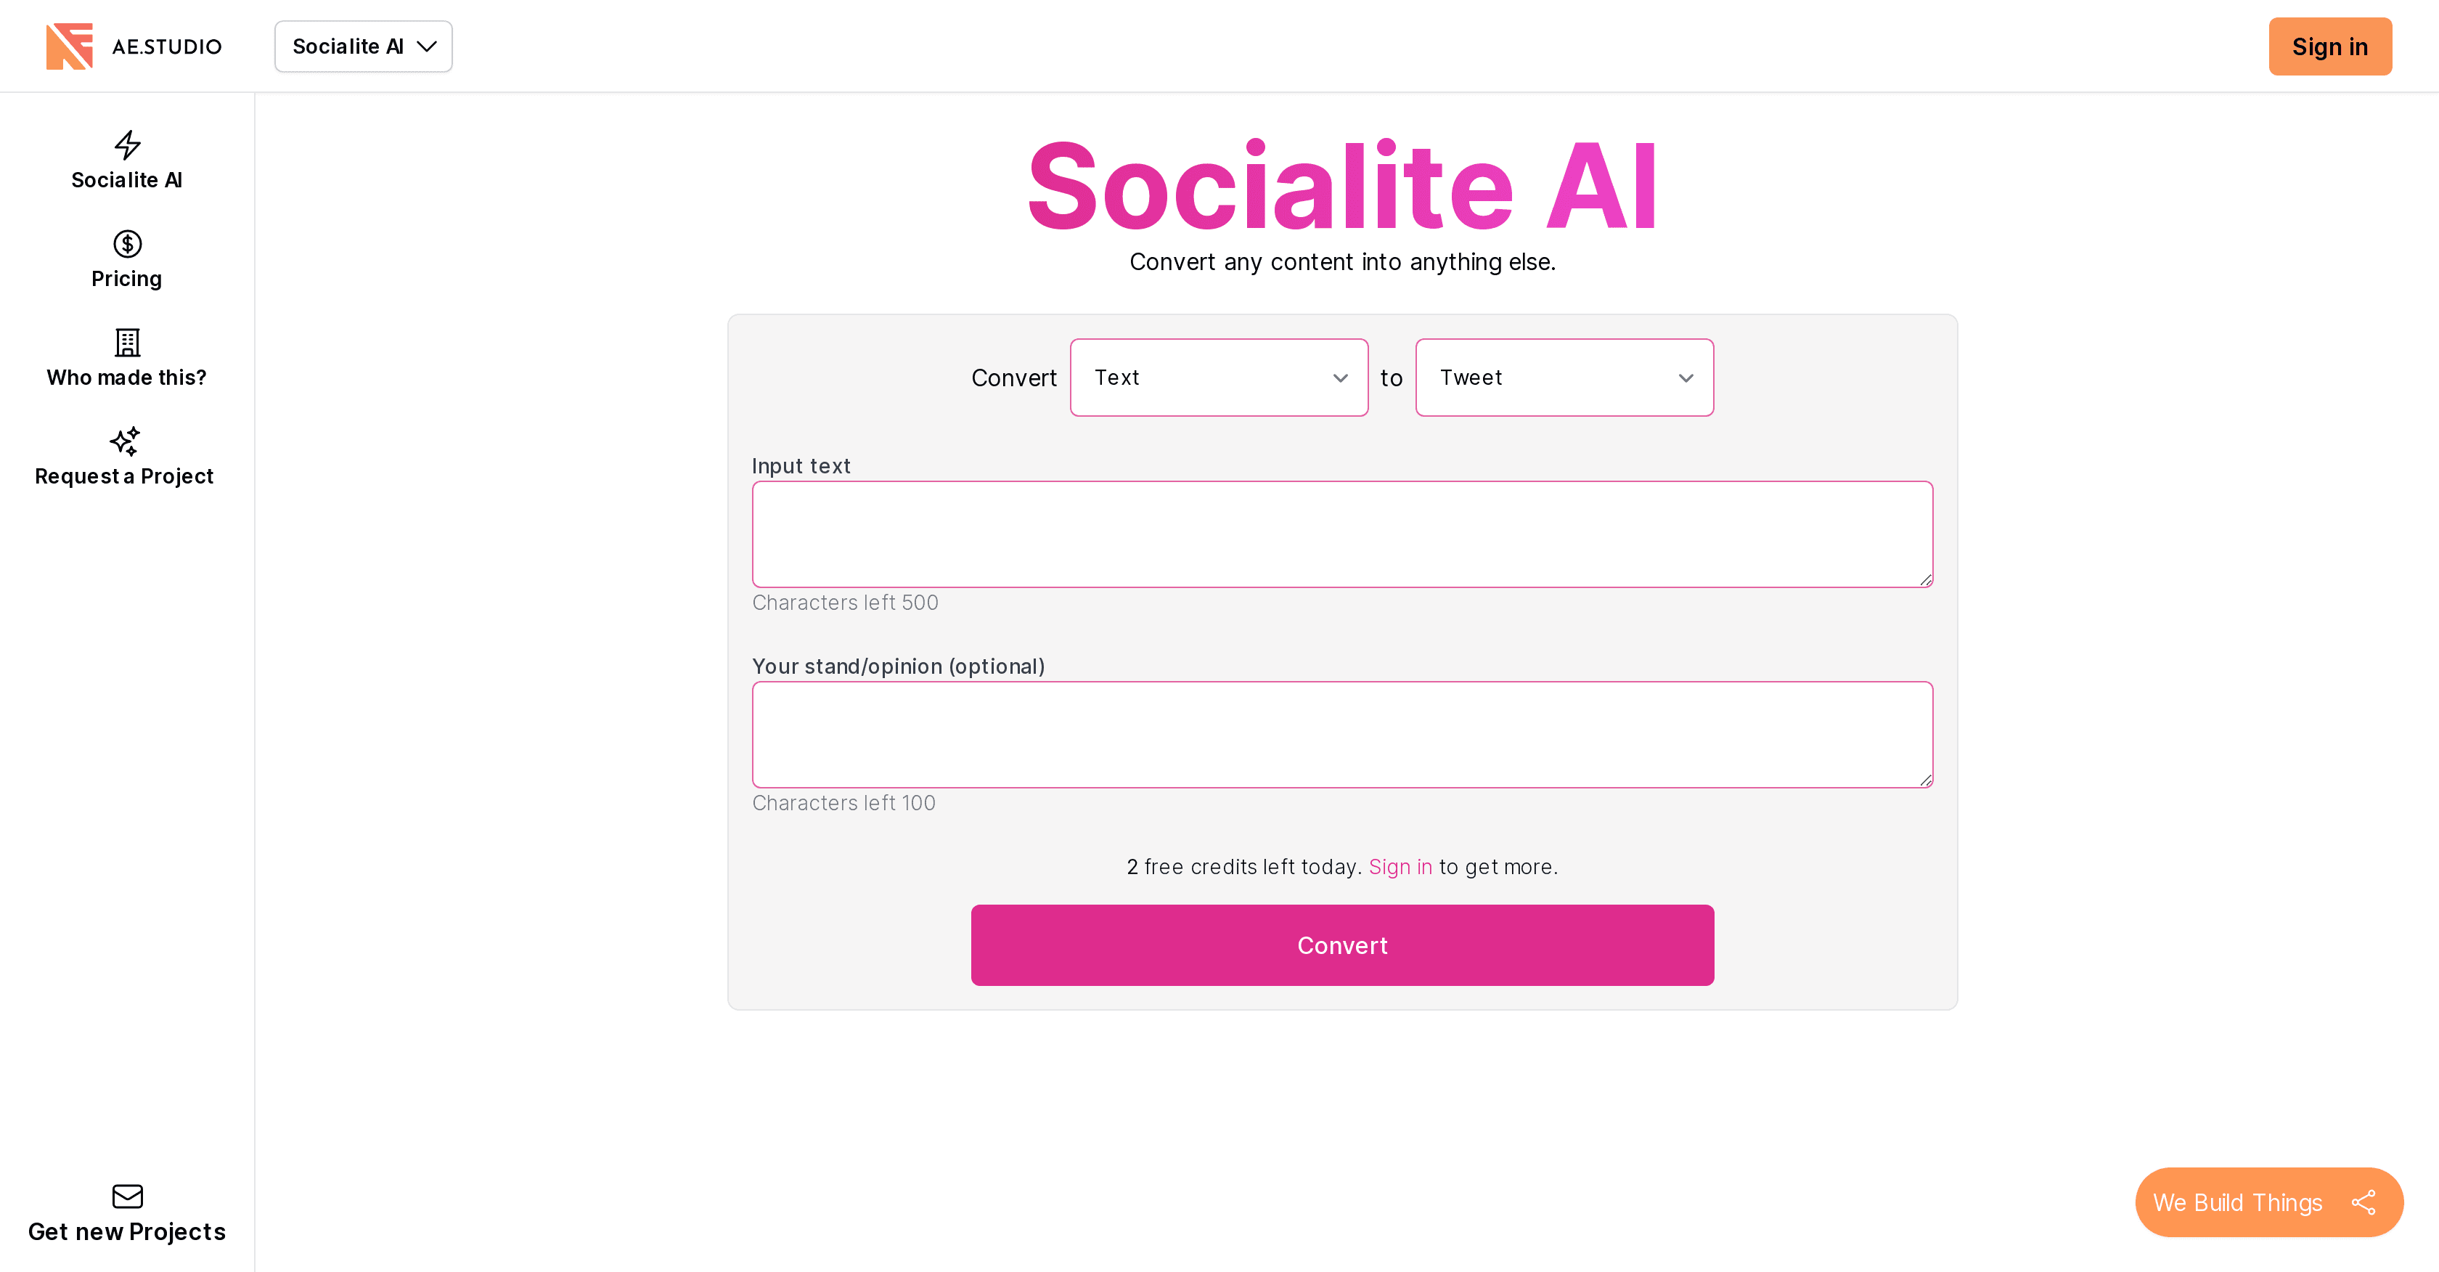The width and height of the screenshot is (2439, 1272).
Task: Click the envelope icon for Get new Projects
Action: point(126,1196)
